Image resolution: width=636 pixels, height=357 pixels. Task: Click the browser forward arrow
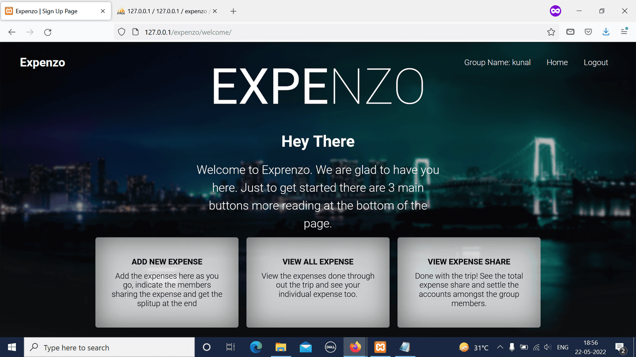click(30, 32)
